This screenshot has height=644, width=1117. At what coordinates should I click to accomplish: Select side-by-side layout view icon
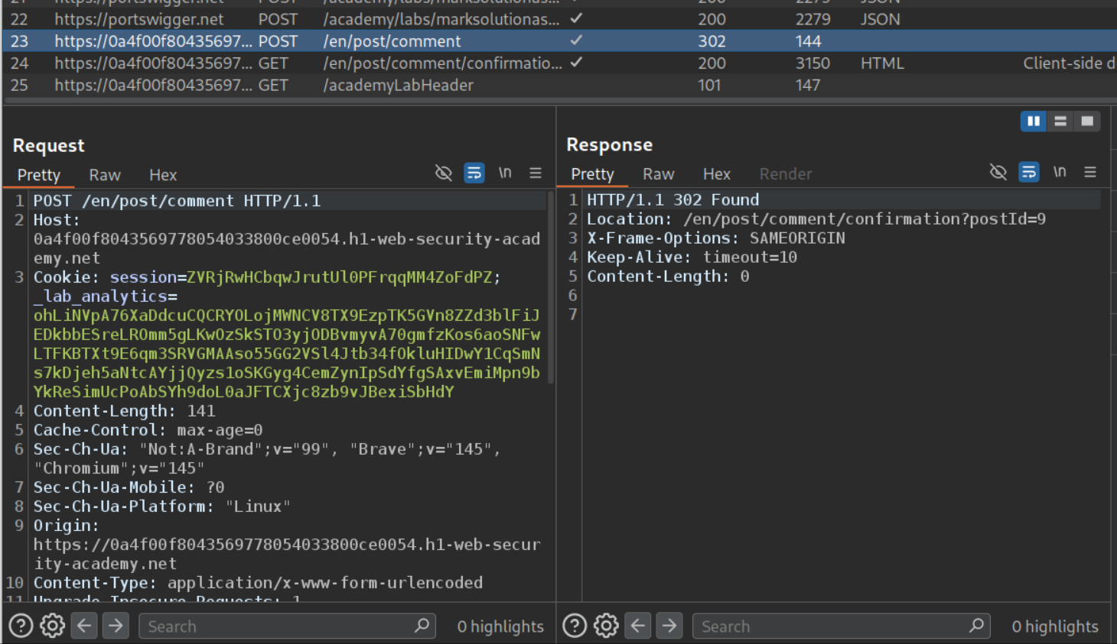[1033, 121]
